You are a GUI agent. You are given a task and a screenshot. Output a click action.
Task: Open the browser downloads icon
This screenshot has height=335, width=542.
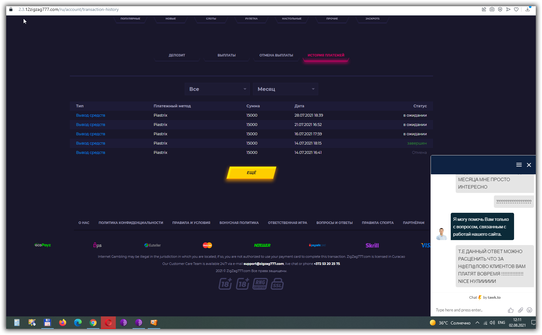[x=527, y=9]
